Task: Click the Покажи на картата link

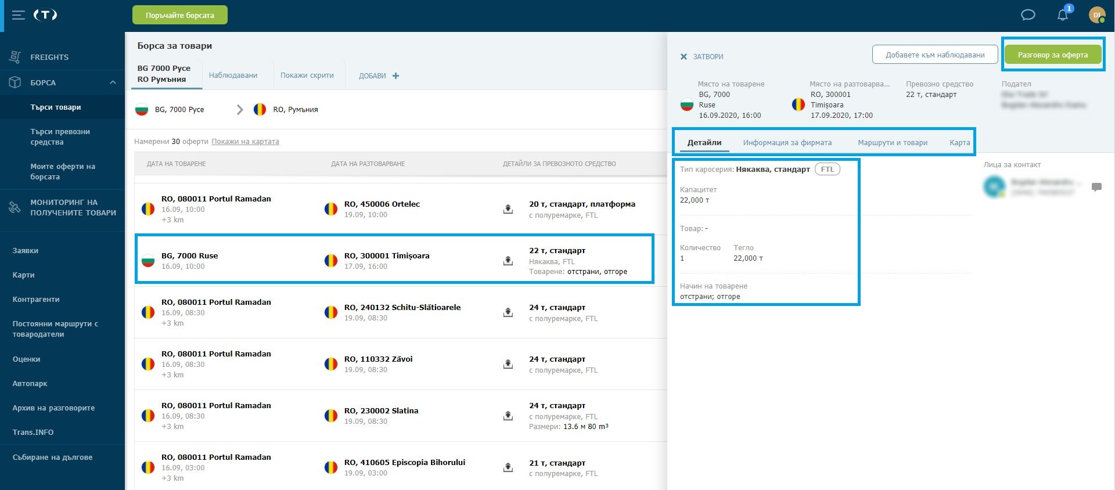Action: (245, 142)
